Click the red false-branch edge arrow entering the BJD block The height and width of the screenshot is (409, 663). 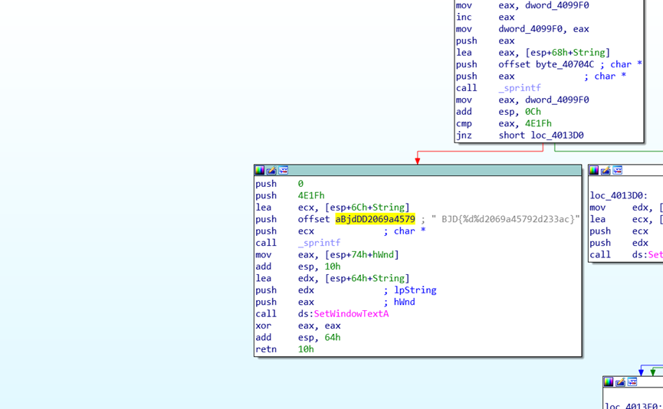click(x=417, y=160)
